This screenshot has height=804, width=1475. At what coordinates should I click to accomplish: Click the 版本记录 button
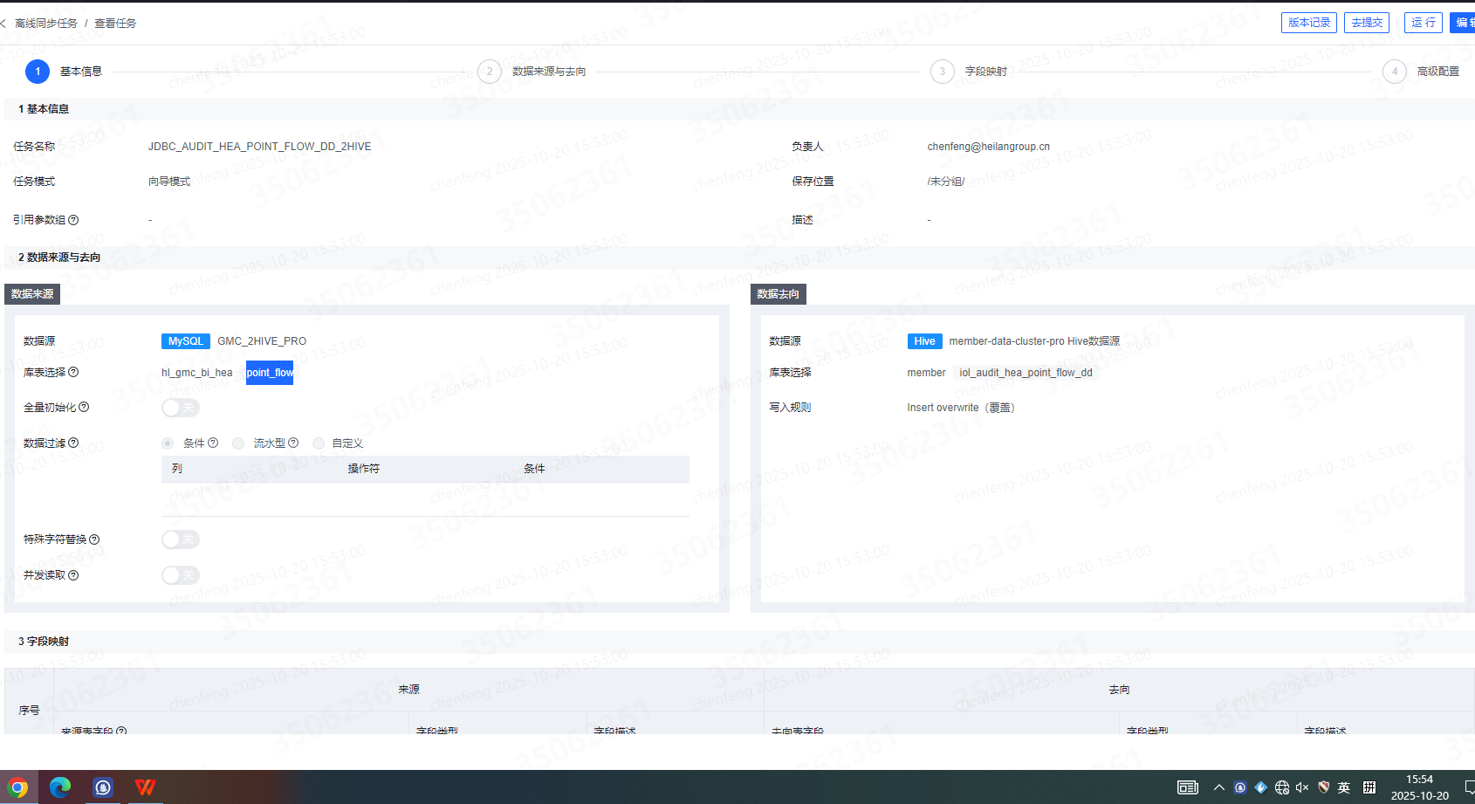coord(1309,23)
